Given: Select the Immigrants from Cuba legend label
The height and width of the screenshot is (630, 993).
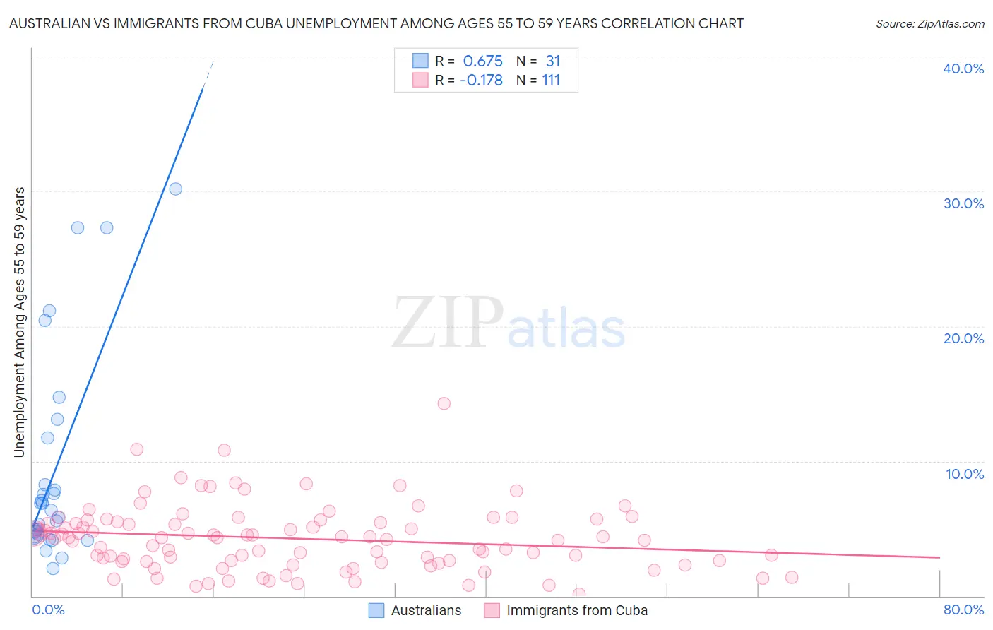Looking at the screenshot, I should pos(577,610).
